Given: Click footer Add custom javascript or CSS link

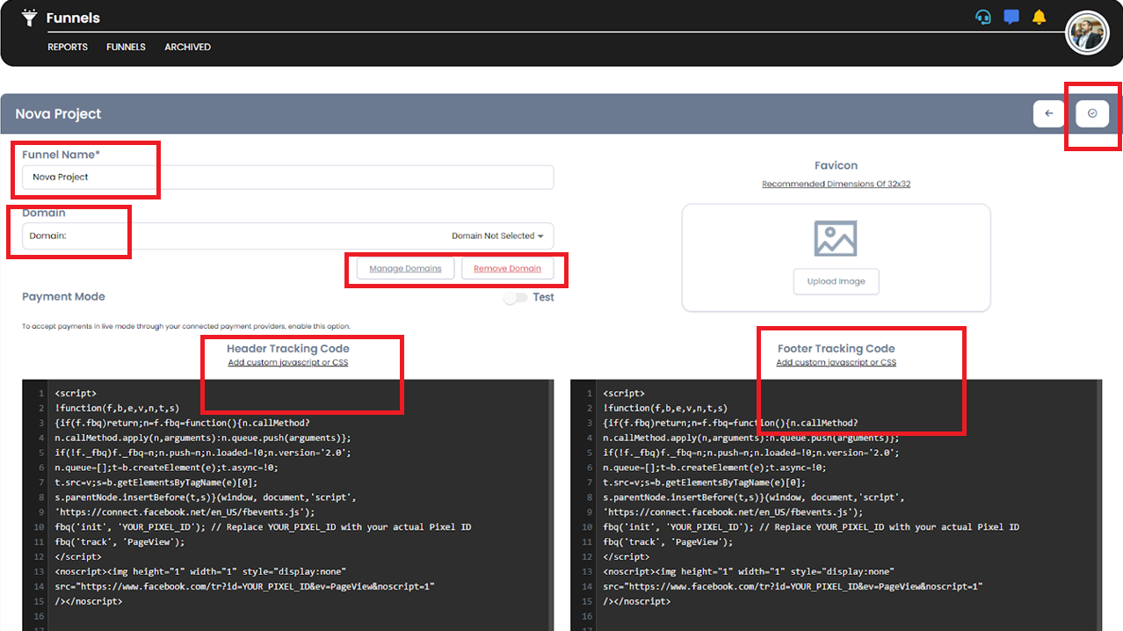Looking at the screenshot, I should coord(836,363).
